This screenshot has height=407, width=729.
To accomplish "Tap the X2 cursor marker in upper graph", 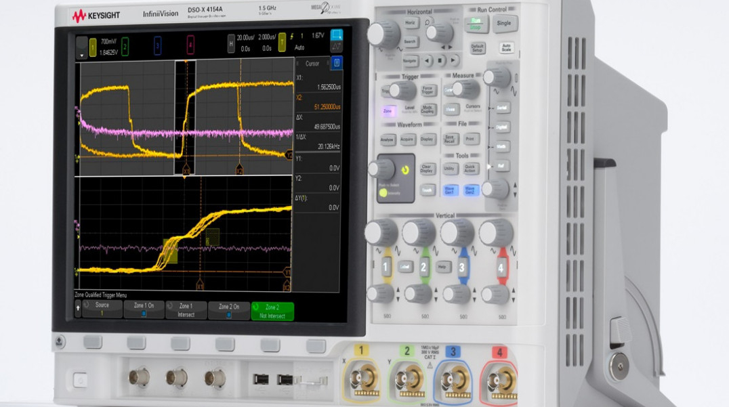I will pos(239,170).
